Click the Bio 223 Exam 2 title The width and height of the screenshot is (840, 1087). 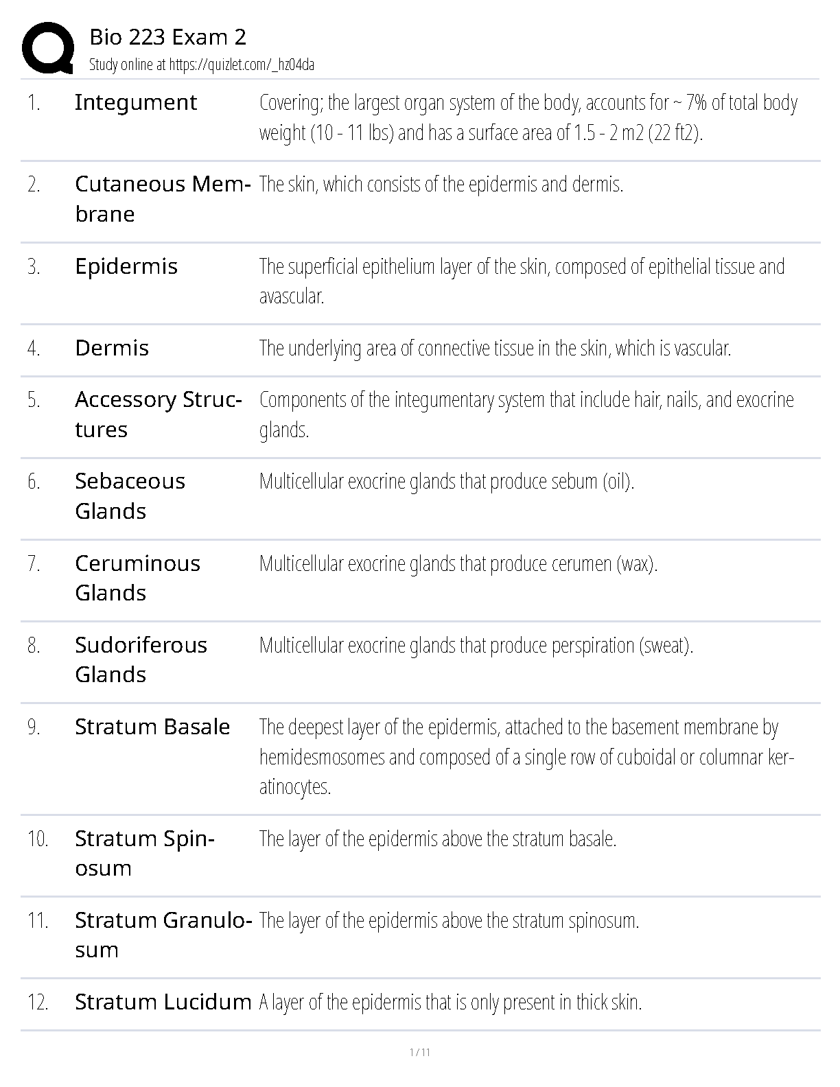tap(167, 37)
